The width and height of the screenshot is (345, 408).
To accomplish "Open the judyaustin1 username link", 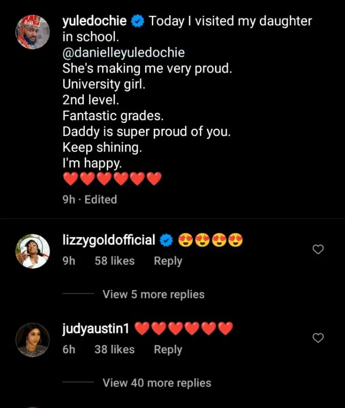I will tap(95, 328).
